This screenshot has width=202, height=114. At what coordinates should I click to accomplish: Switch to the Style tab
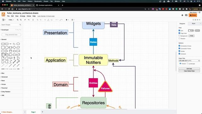click(193, 23)
